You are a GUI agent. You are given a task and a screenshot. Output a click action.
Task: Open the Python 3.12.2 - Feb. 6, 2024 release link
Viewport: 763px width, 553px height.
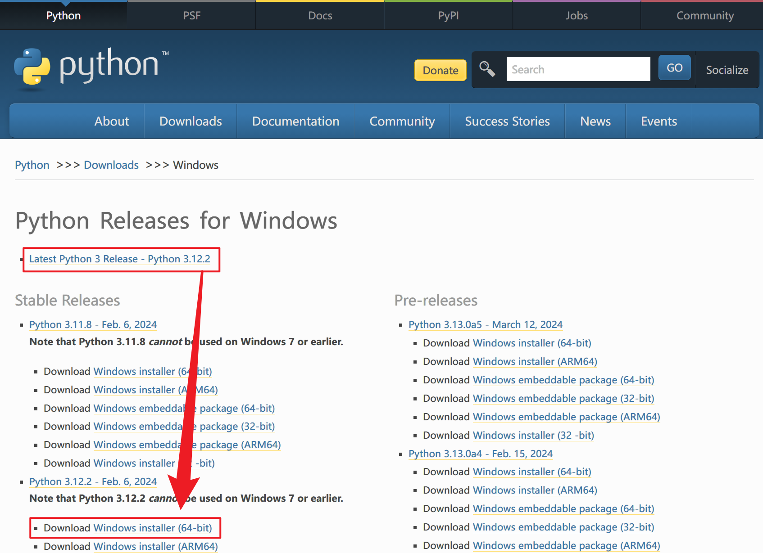point(93,481)
